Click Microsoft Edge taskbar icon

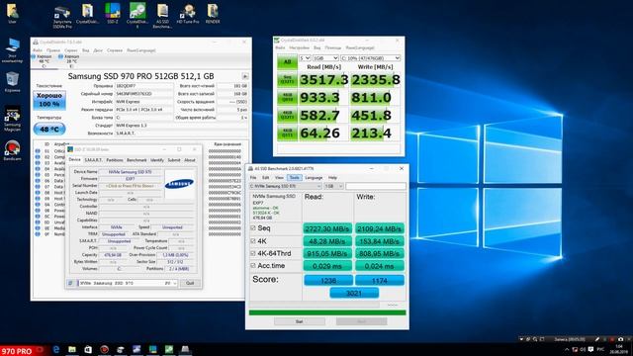tap(56, 349)
